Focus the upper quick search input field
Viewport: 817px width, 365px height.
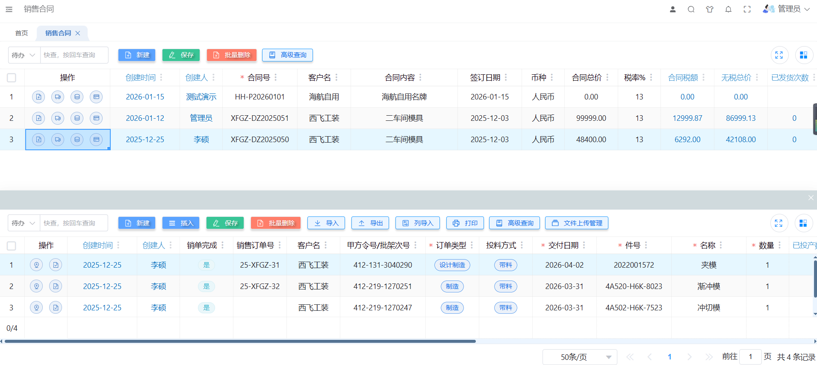[74, 55]
